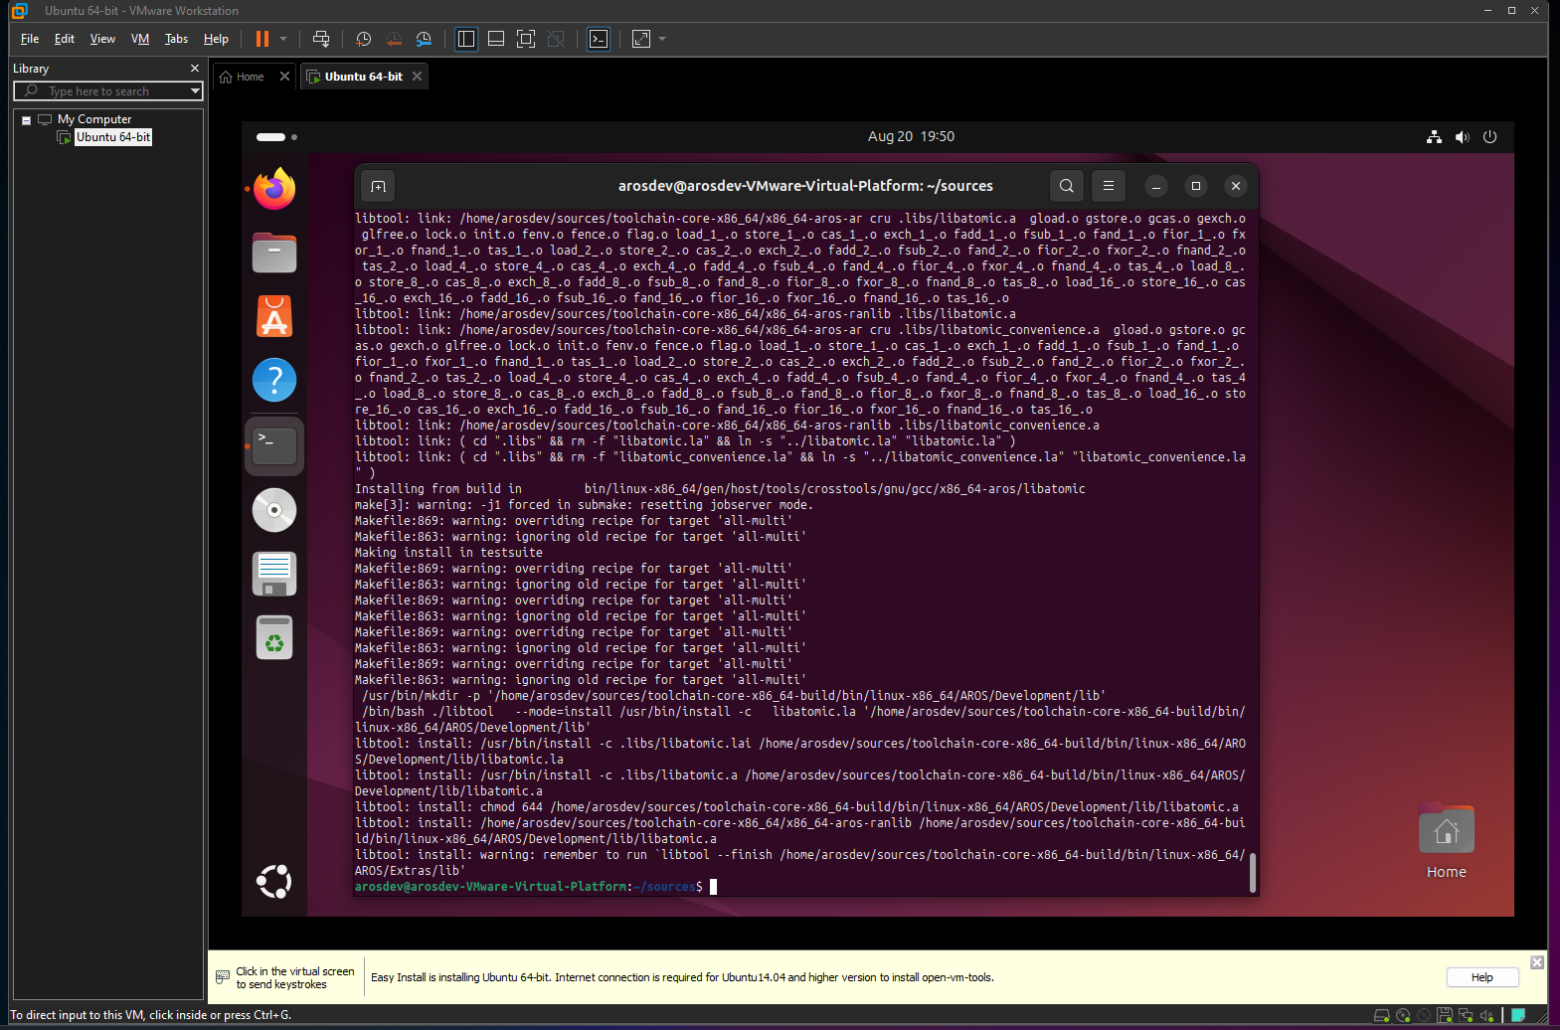Show Ubuntu applications grid
The width and height of the screenshot is (1560, 1030).
click(x=274, y=882)
